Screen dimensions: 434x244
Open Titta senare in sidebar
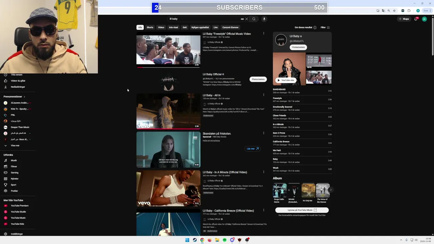[17, 75]
